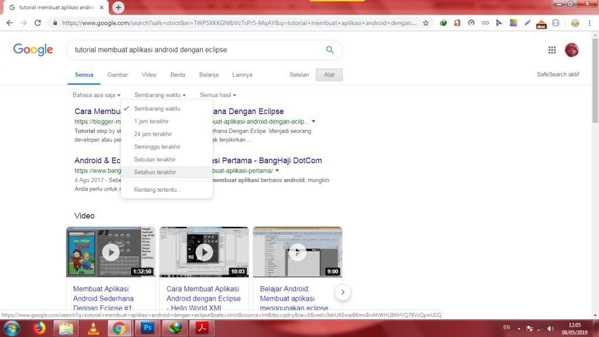Open the Google account avatar

coord(572,50)
